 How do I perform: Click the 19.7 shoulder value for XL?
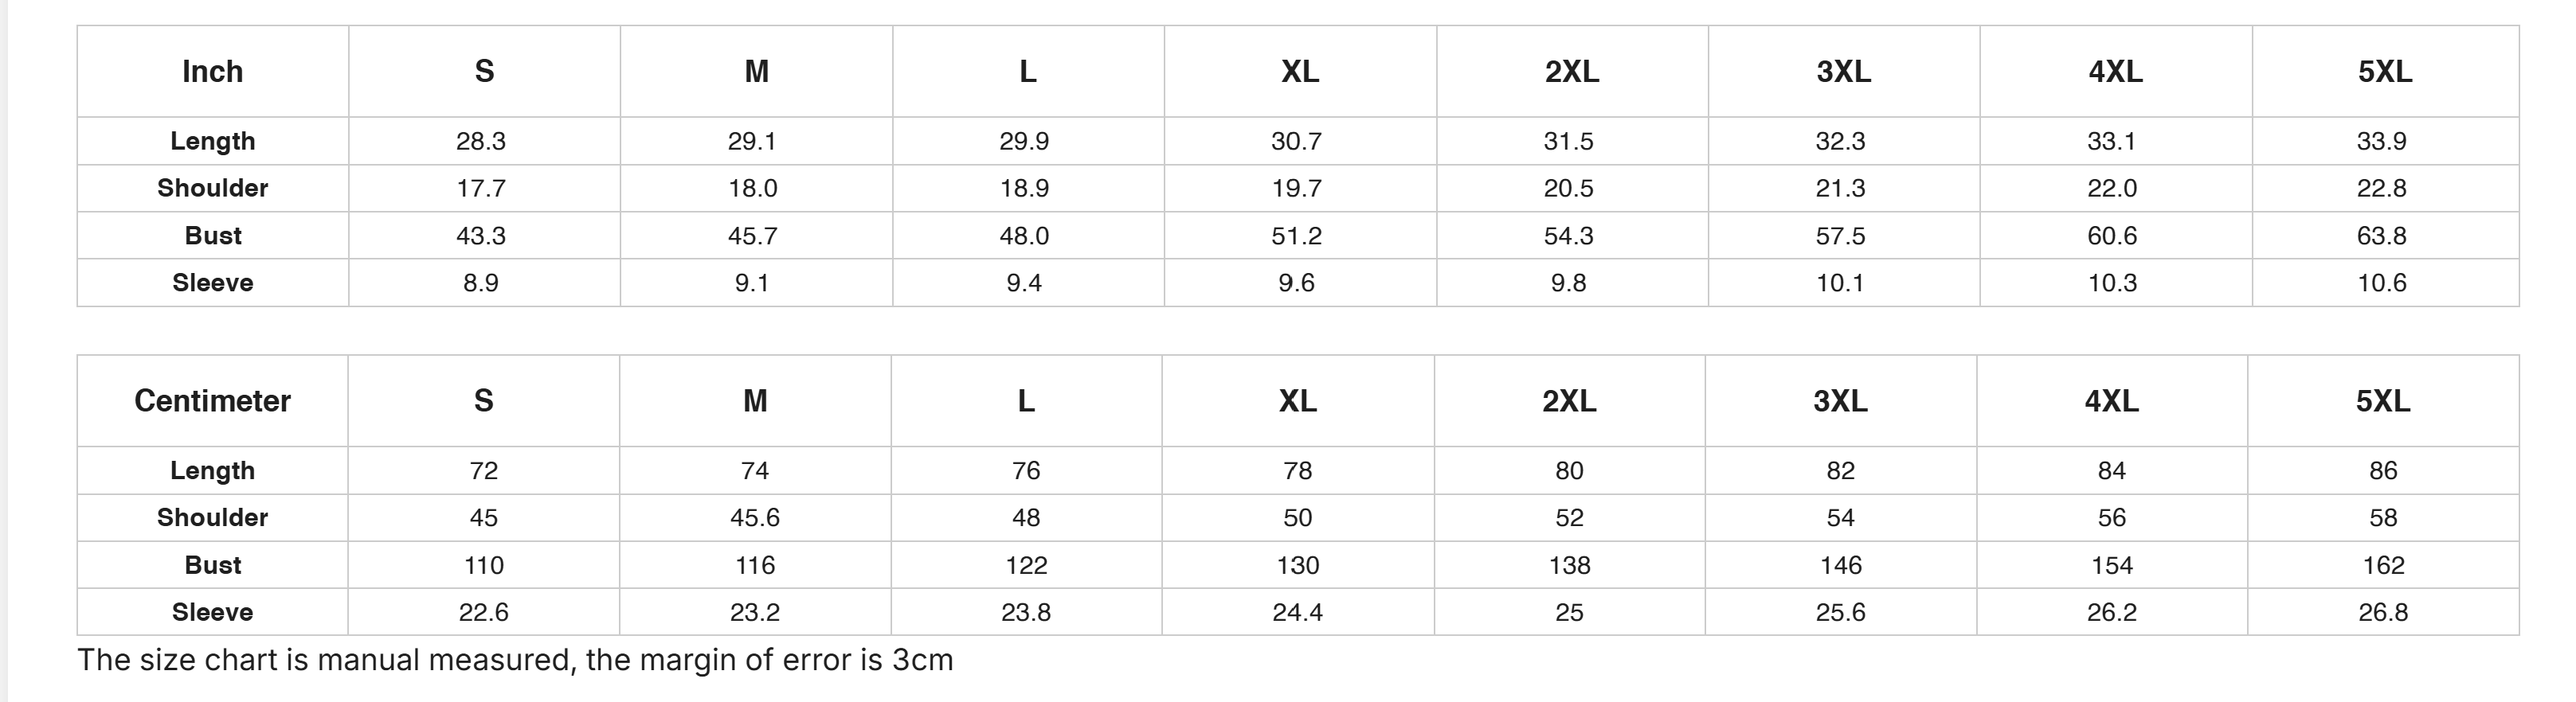(x=1297, y=189)
